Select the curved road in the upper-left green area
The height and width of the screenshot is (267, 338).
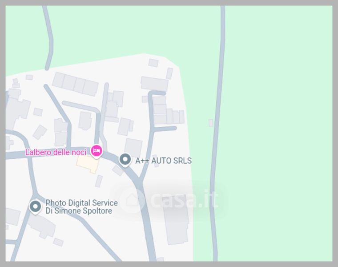(x=49, y=39)
